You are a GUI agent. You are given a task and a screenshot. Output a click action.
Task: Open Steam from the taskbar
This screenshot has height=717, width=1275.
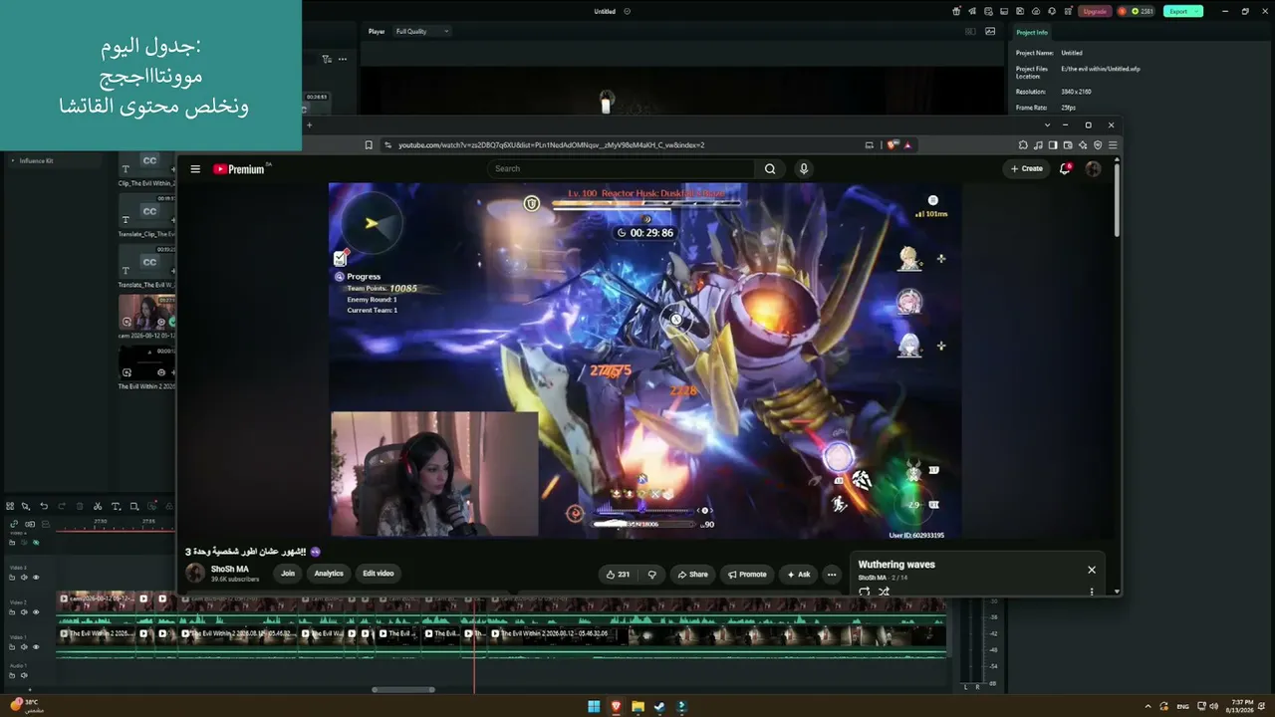pyautogui.click(x=659, y=706)
